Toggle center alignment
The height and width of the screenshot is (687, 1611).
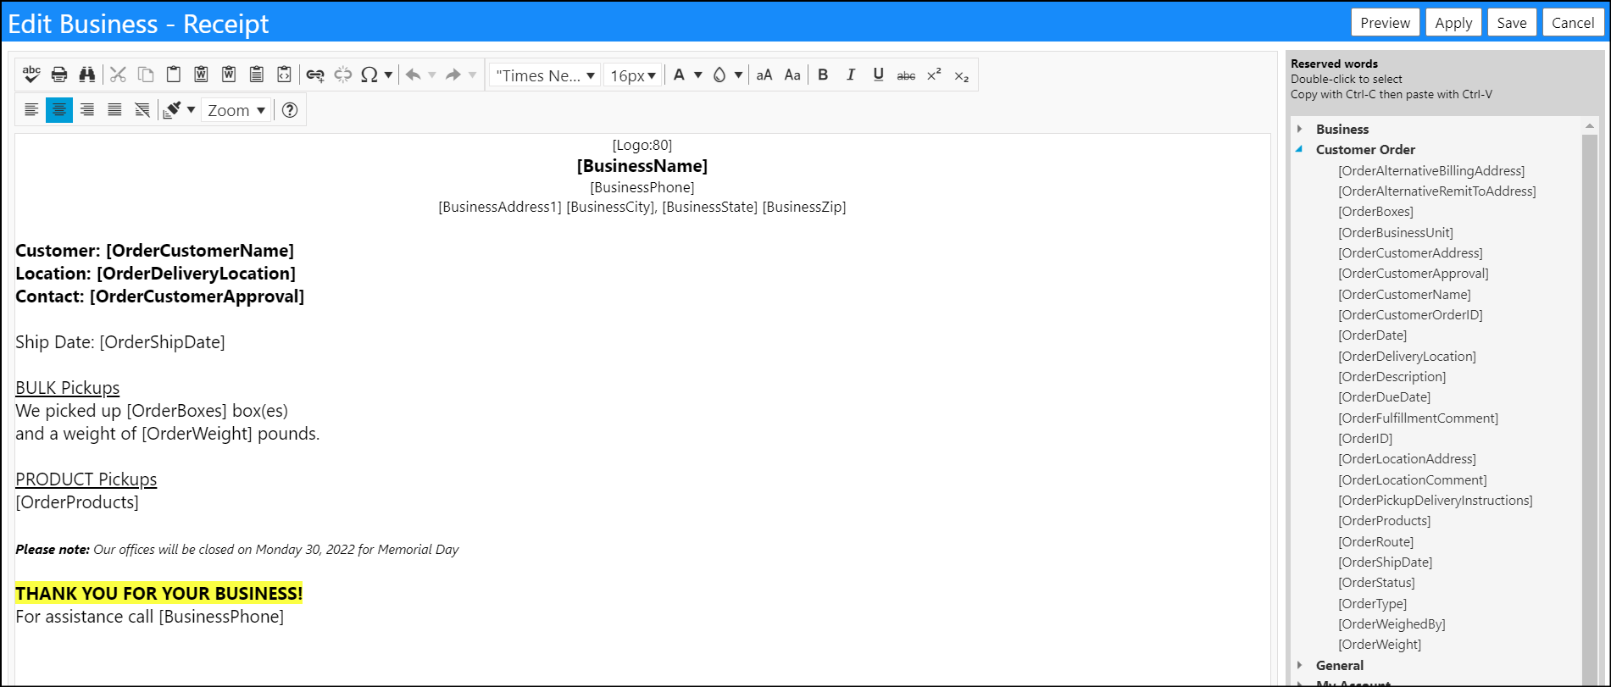click(59, 110)
